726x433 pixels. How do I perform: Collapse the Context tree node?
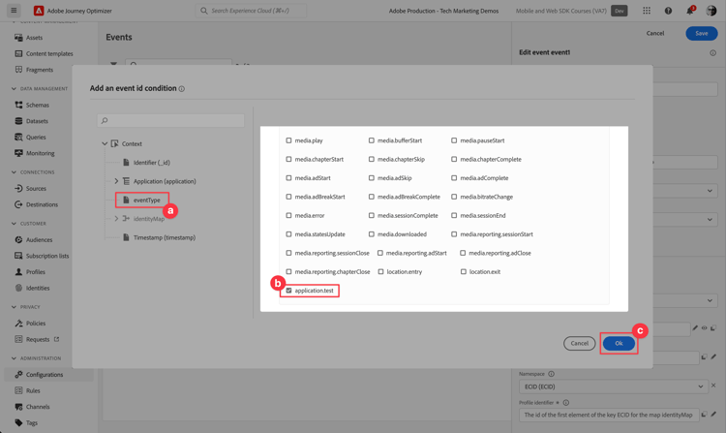click(105, 143)
